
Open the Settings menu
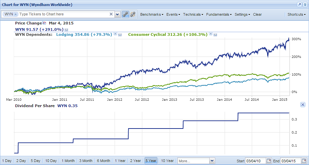tap(242, 14)
